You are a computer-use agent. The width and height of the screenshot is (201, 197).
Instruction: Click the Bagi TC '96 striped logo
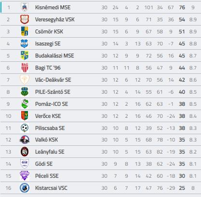tap(25, 68)
